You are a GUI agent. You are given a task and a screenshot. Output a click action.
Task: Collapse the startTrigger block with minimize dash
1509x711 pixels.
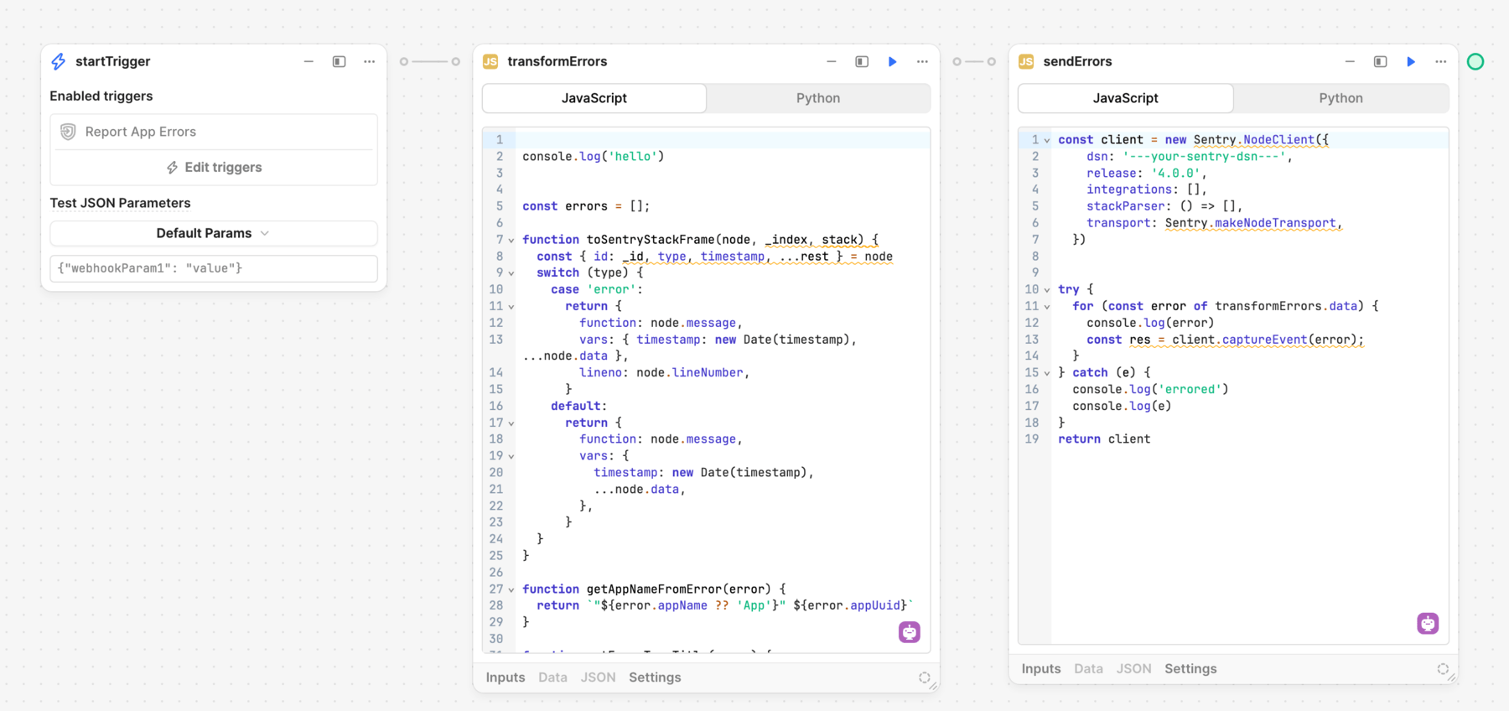click(x=309, y=61)
